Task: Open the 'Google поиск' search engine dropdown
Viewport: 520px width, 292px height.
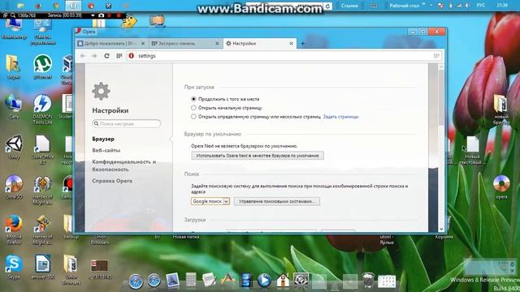Action: pos(210,201)
